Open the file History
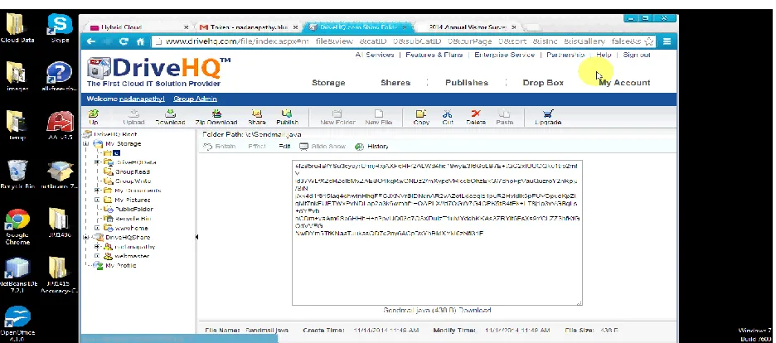Image resolution: width=776 pixels, height=343 pixels. [371, 147]
